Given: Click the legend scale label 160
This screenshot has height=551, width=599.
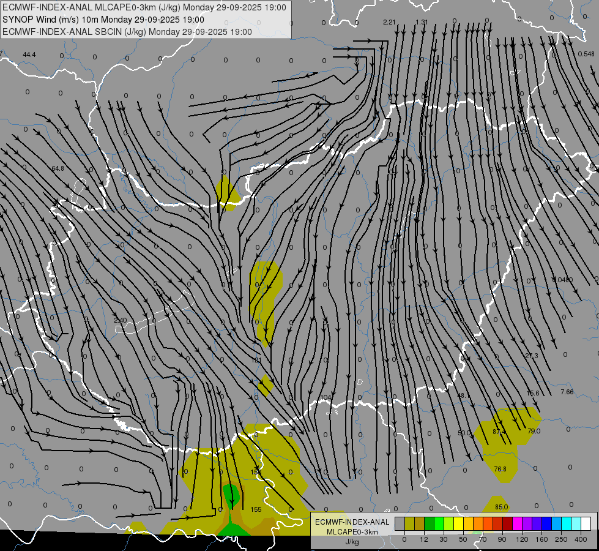Looking at the screenshot, I should pos(541,539).
